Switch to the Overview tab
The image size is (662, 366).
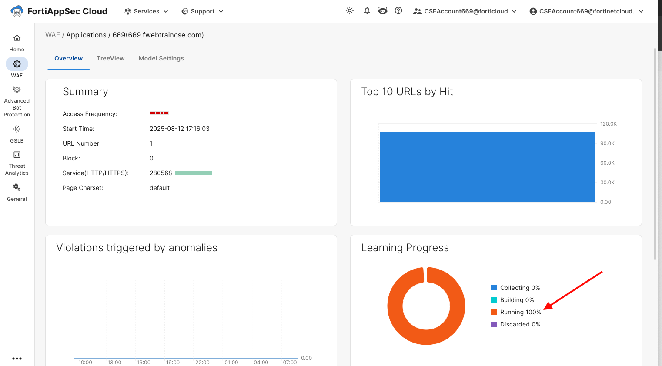click(69, 58)
